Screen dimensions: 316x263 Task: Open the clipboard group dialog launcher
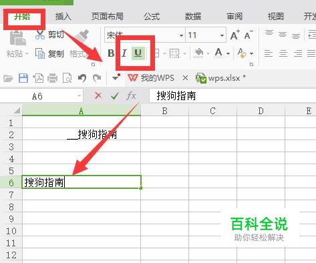tap(94, 65)
